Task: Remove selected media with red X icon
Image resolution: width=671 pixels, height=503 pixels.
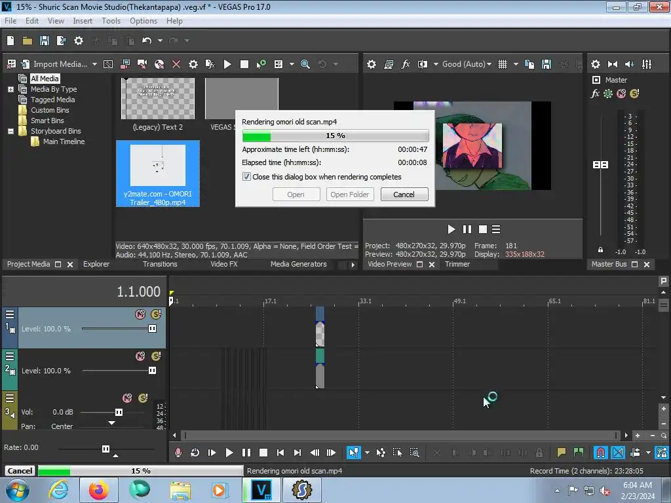Action: [x=176, y=64]
